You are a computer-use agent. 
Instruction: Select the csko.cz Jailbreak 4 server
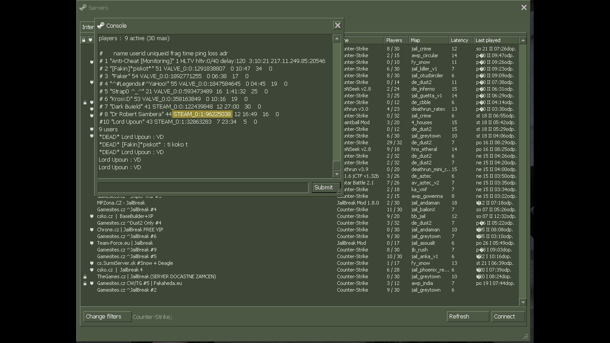tap(300, 270)
